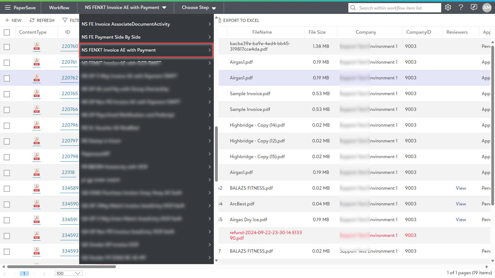Click the Refresh icon in toolbar
This screenshot has width=495, height=278.
tap(32, 20)
